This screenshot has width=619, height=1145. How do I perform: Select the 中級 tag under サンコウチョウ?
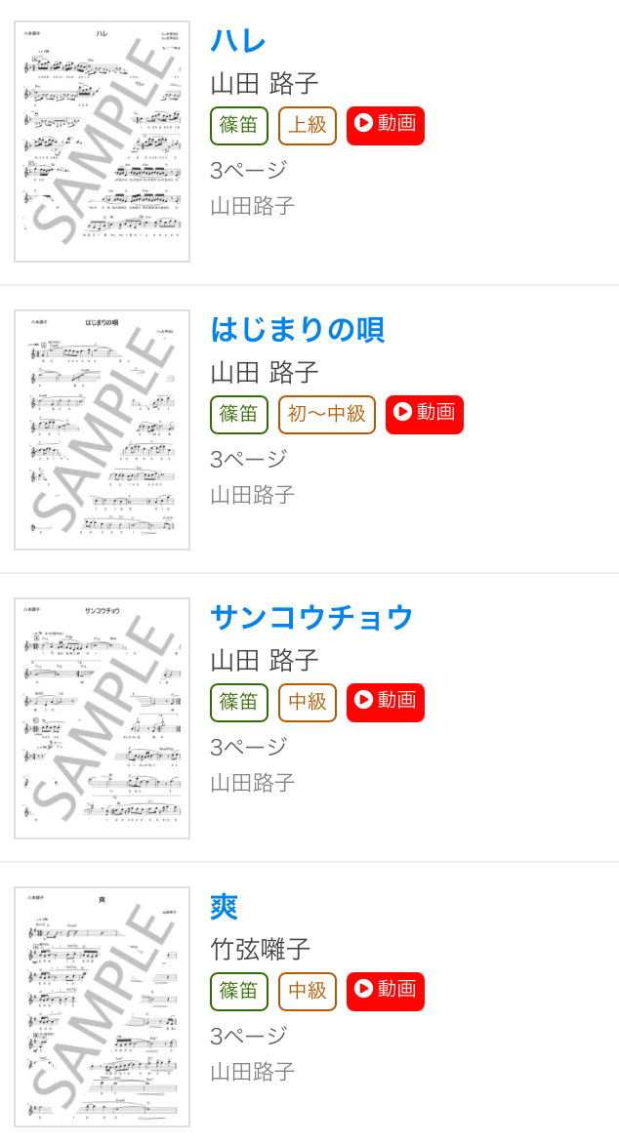pos(307,703)
